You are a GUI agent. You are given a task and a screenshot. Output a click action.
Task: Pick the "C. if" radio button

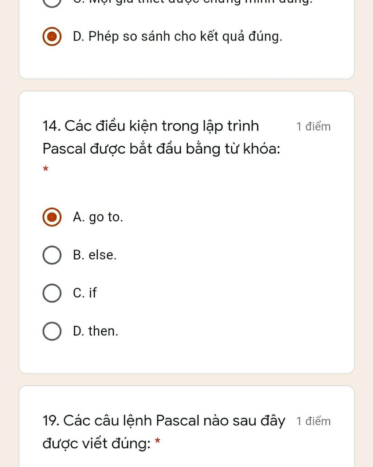(x=52, y=293)
